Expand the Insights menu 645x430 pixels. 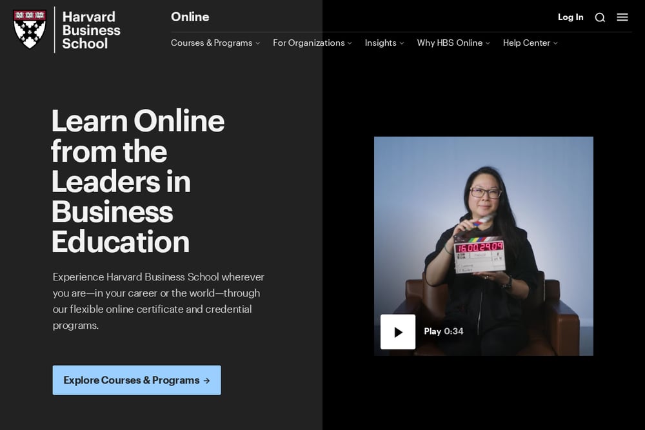pyautogui.click(x=384, y=43)
